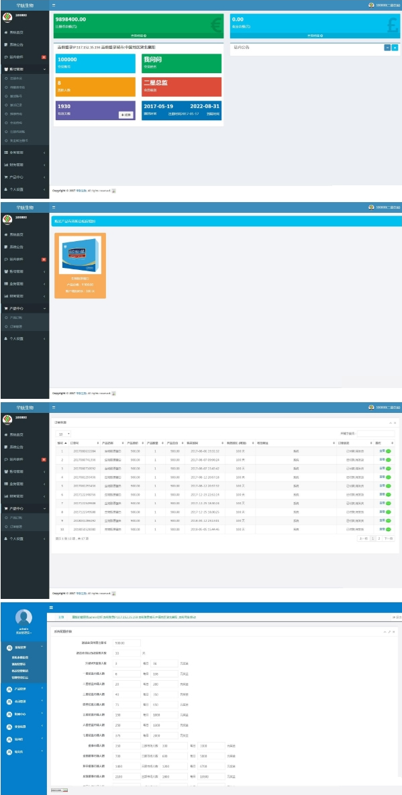Screen dimensions: 402x795
Task: Toggle the hamburger icon on the product purchase page
Action: coord(54,207)
